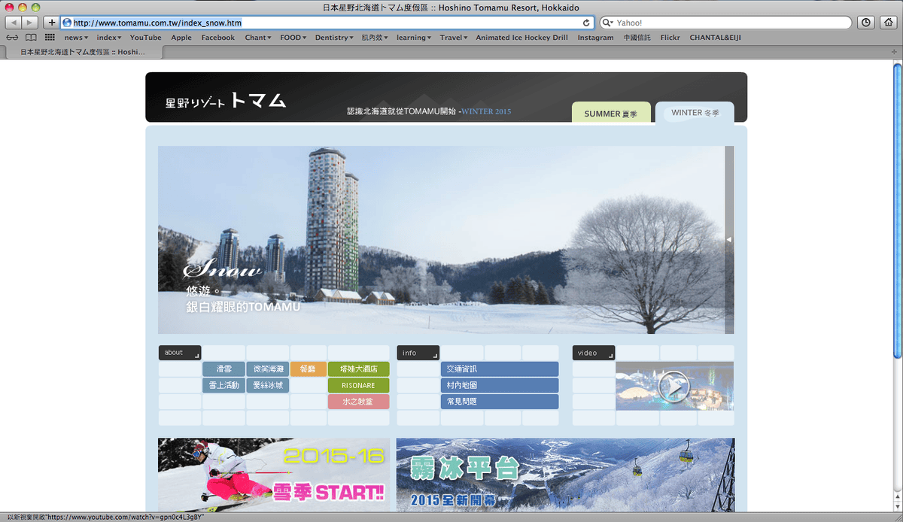Expand the FOOD bookmarks folder
Screen dimensions: 903x522
coord(293,37)
